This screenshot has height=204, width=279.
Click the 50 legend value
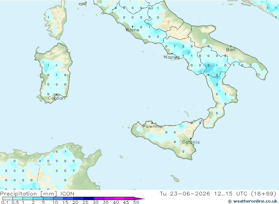point(136,202)
